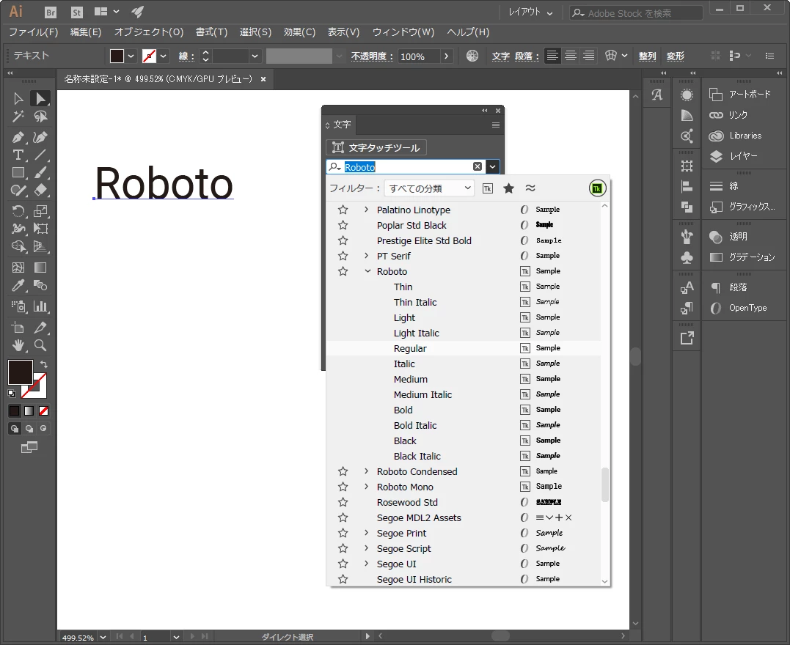790x645 pixels.
Task: Select the Eyedropper tool
Action: tap(18, 286)
